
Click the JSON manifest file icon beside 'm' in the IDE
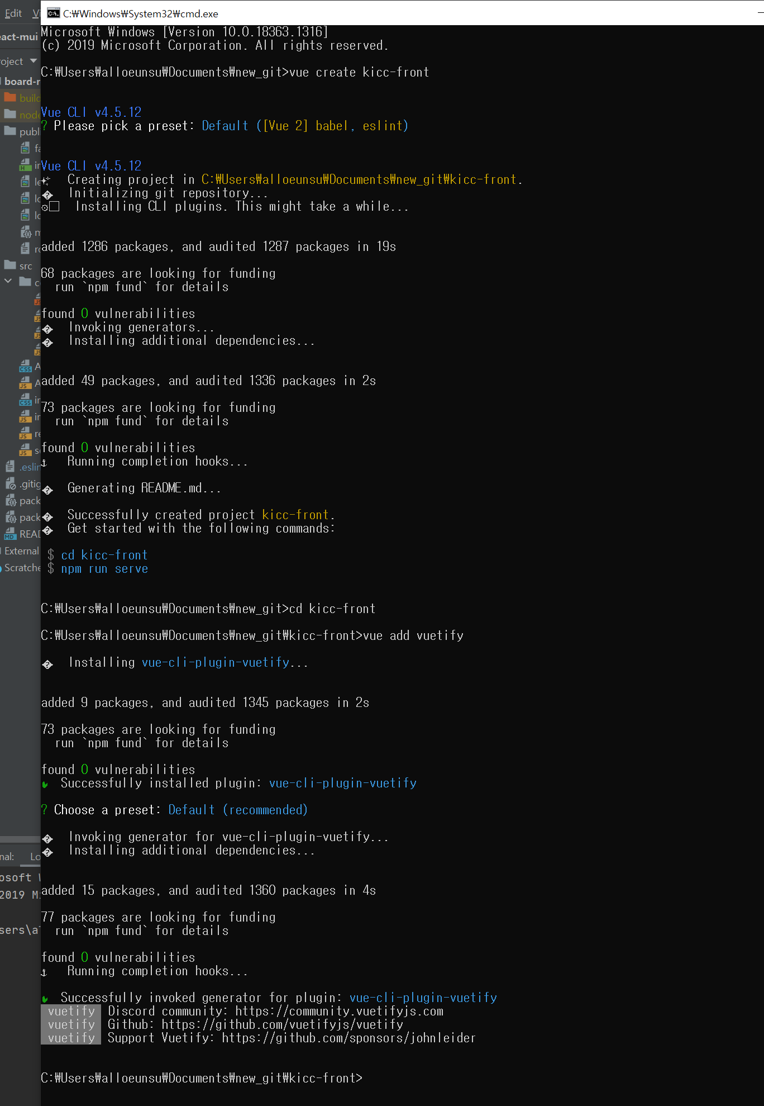[x=26, y=231]
